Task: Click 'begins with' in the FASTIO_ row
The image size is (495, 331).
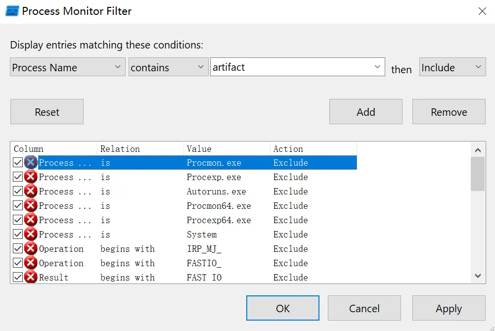Action: [128, 263]
